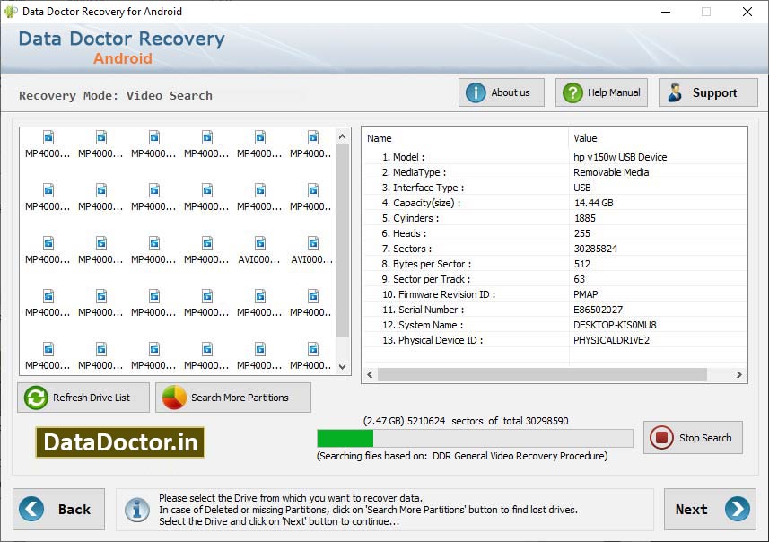This screenshot has height=542, width=769.
Task: Click the Android icon in the title bar
Action: pyautogui.click(x=13, y=12)
